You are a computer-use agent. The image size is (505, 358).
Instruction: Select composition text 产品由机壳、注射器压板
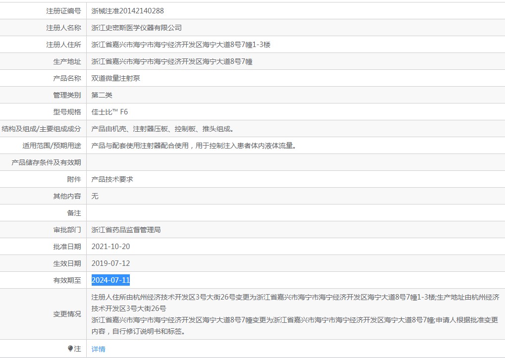point(130,129)
